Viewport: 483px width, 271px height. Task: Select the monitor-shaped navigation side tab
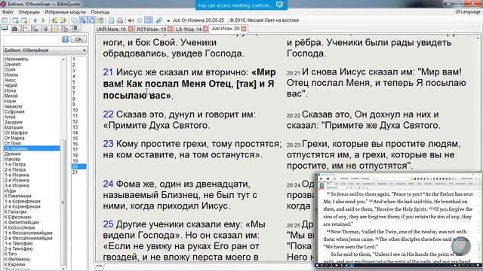5,29
